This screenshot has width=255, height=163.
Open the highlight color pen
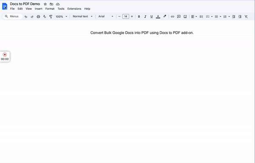pos(165,17)
